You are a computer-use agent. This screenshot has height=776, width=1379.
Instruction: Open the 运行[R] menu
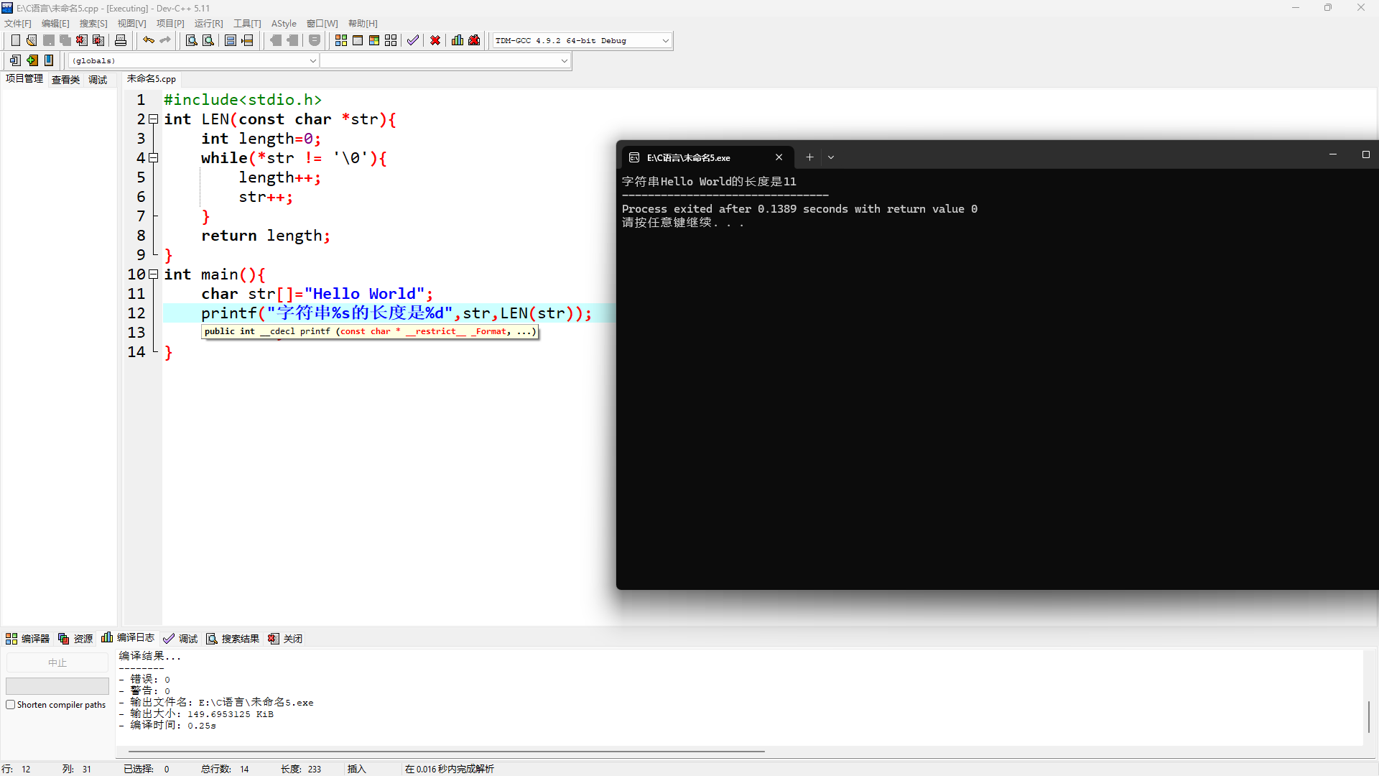(208, 24)
